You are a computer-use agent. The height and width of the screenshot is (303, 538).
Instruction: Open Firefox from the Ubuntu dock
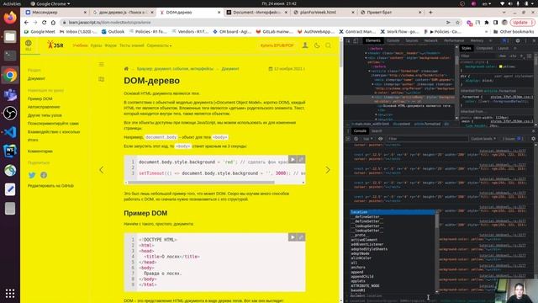click(10, 18)
